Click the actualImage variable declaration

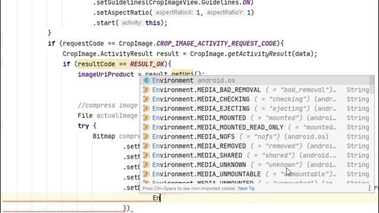tap(117, 116)
